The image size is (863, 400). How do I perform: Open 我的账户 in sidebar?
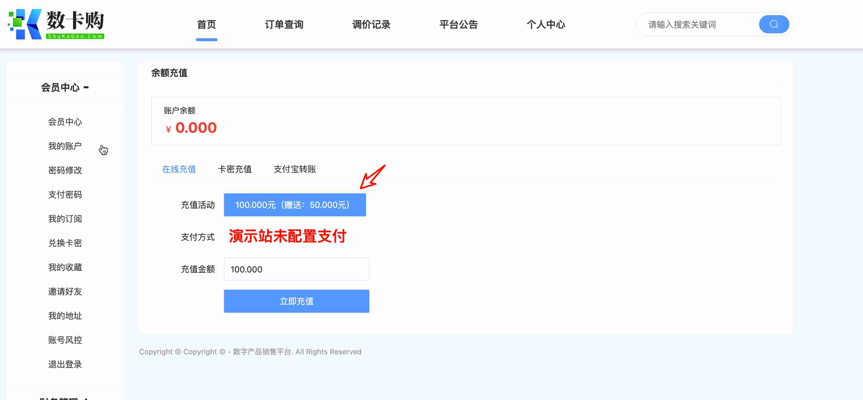pyautogui.click(x=65, y=146)
